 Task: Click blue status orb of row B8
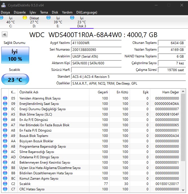pos(5,168)
